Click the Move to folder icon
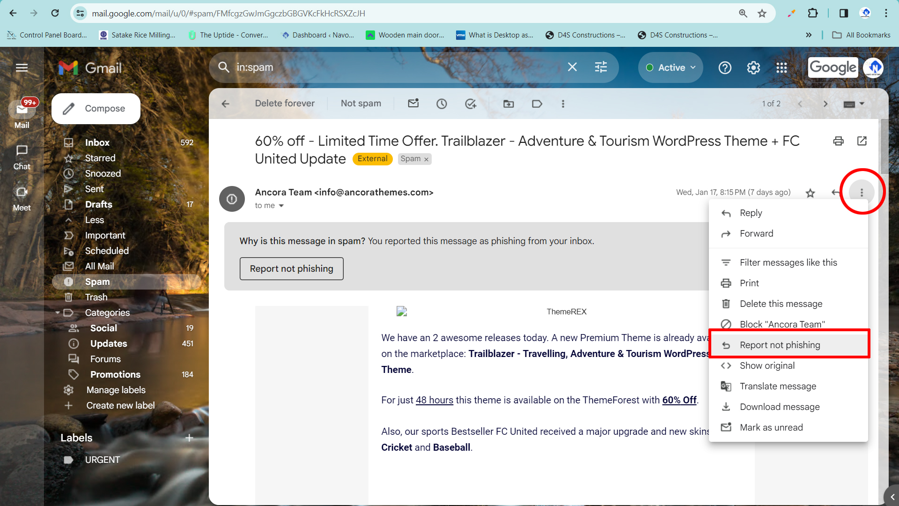899x506 pixels. [x=508, y=104]
